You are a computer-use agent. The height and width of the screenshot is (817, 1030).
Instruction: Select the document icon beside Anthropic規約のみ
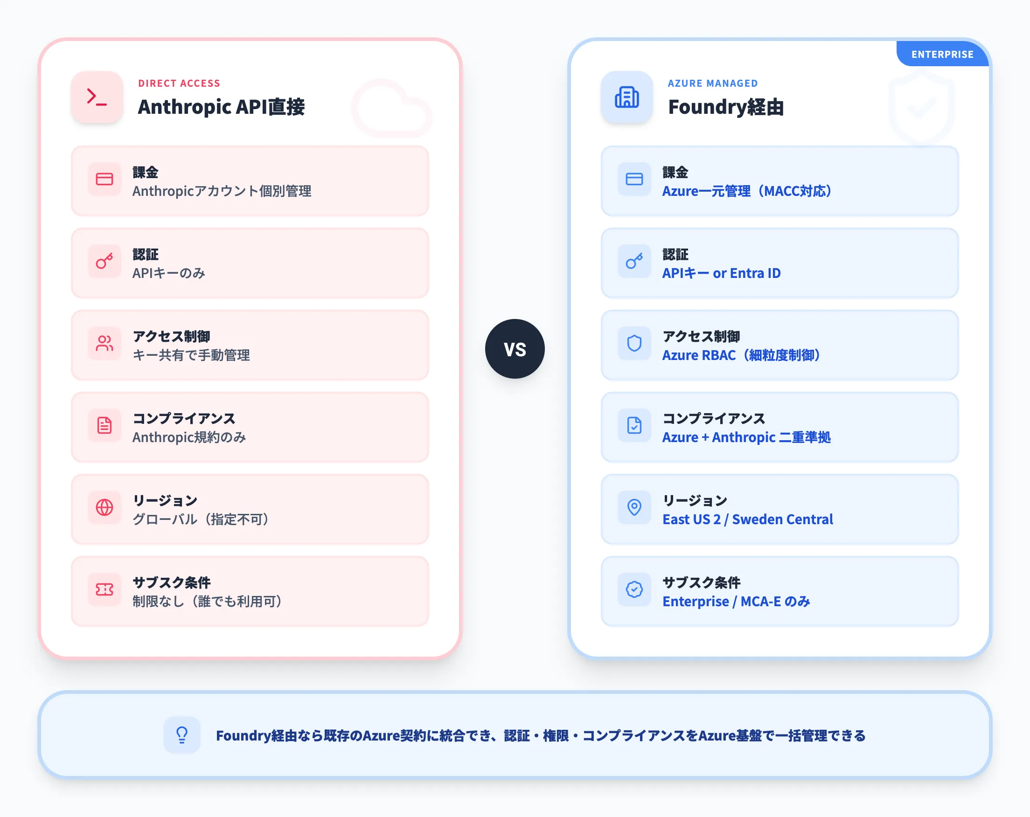[x=104, y=426]
